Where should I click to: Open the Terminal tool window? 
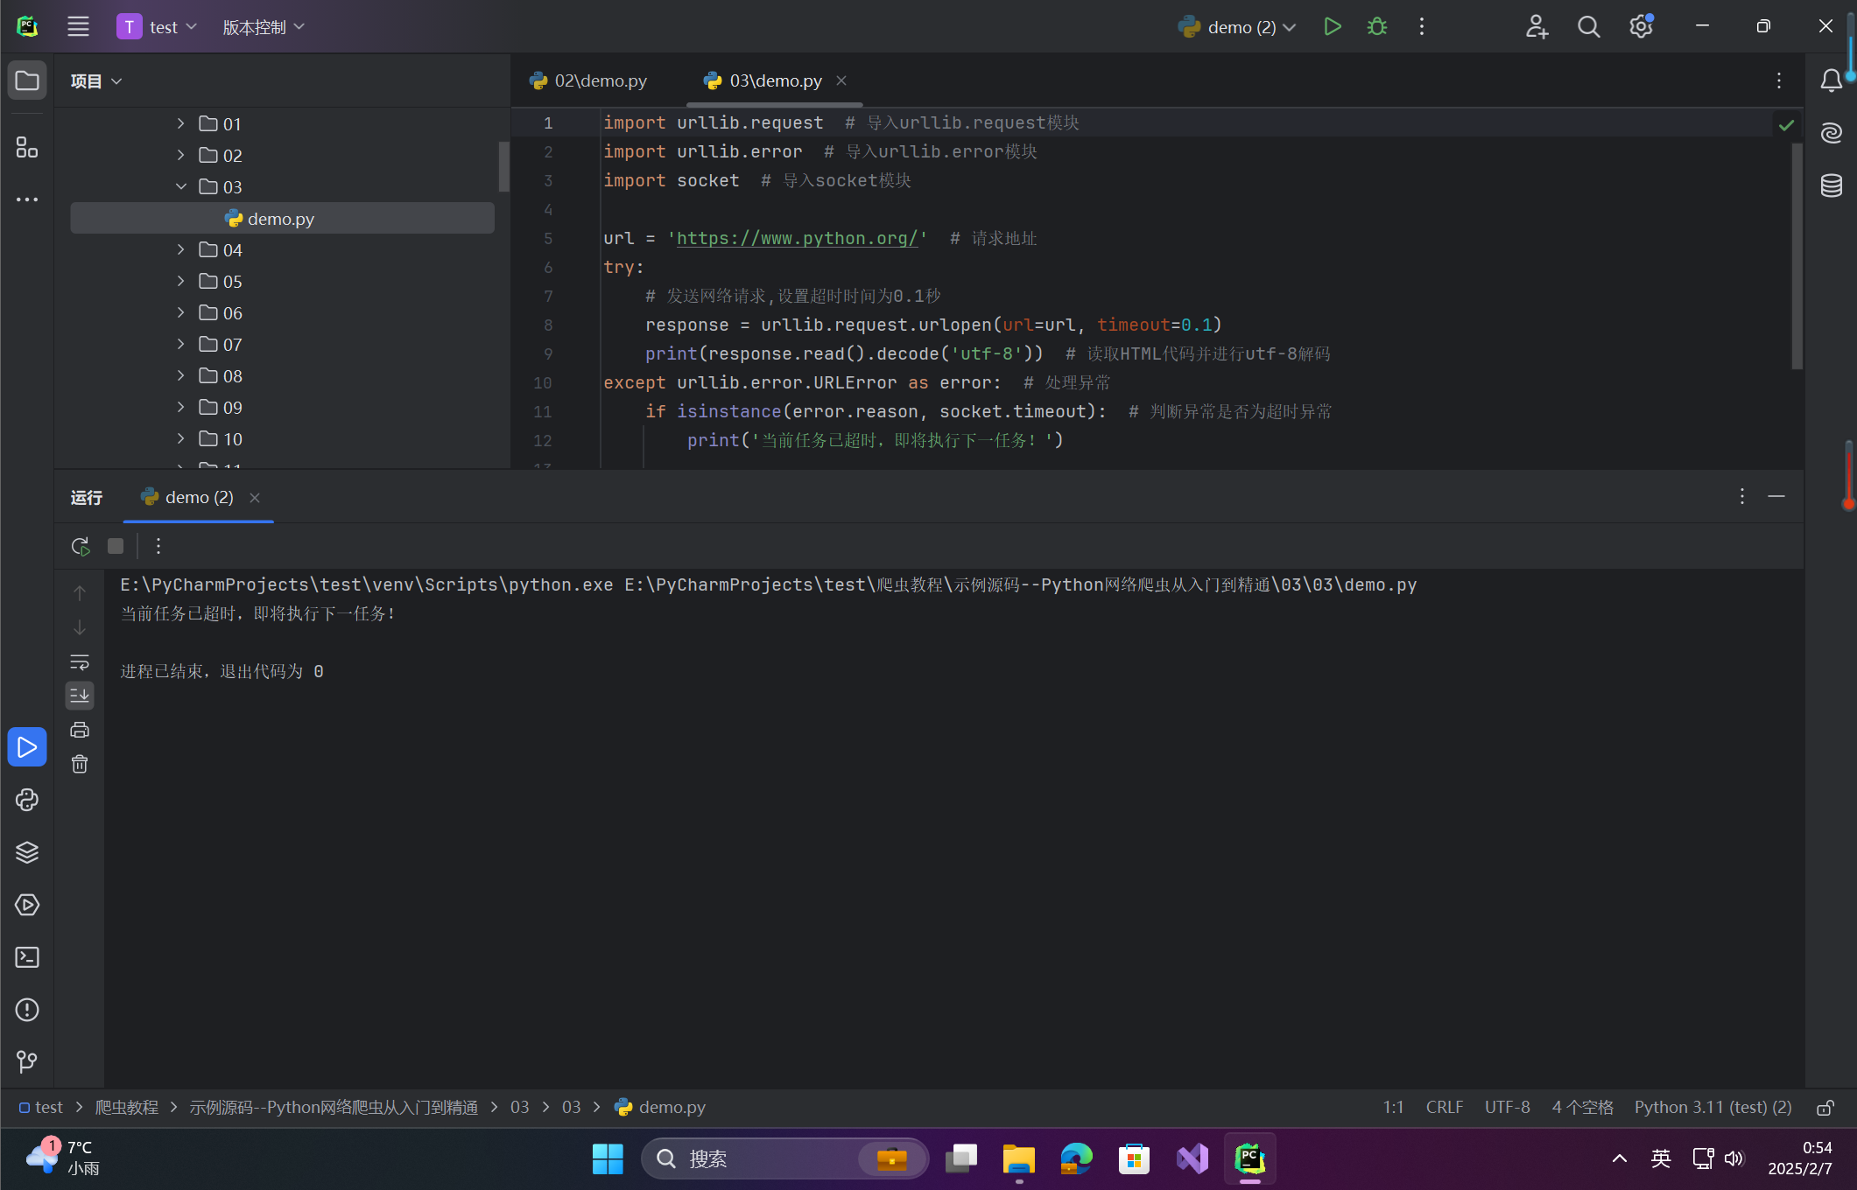tap(27, 957)
